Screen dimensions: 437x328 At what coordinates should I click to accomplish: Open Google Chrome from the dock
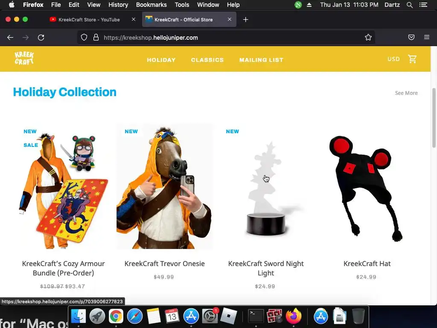116,316
